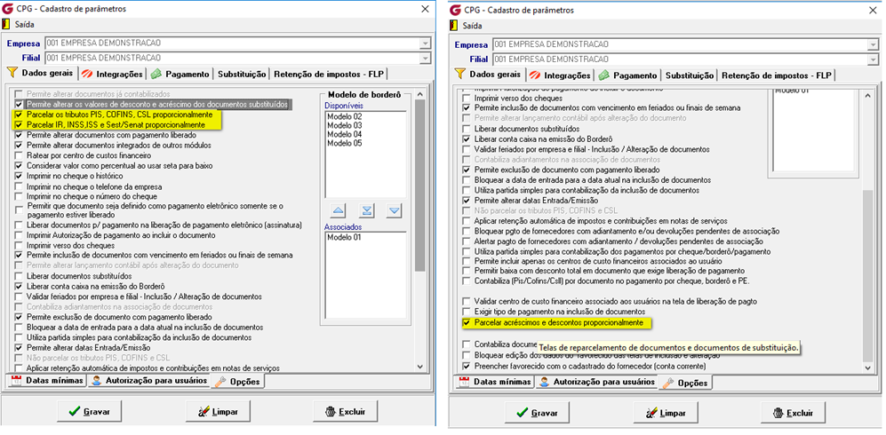Open Substituição tab in right window
The height and width of the screenshot is (435, 886).
(x=690, y=75)
